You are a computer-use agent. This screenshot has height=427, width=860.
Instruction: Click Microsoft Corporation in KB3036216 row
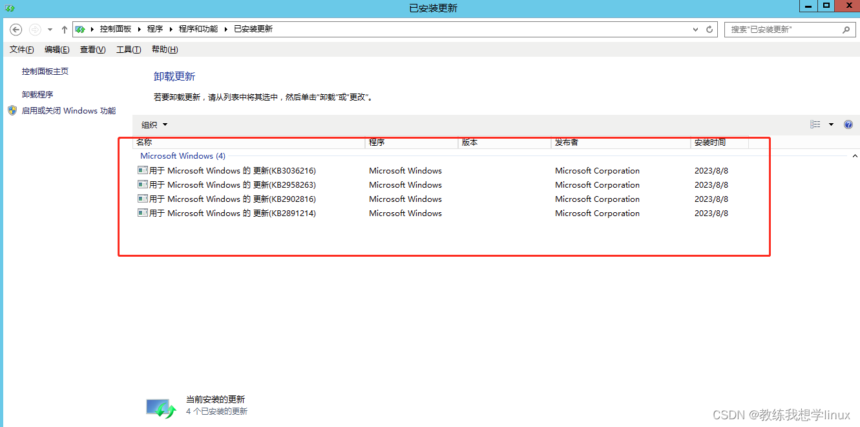(598, 171)
